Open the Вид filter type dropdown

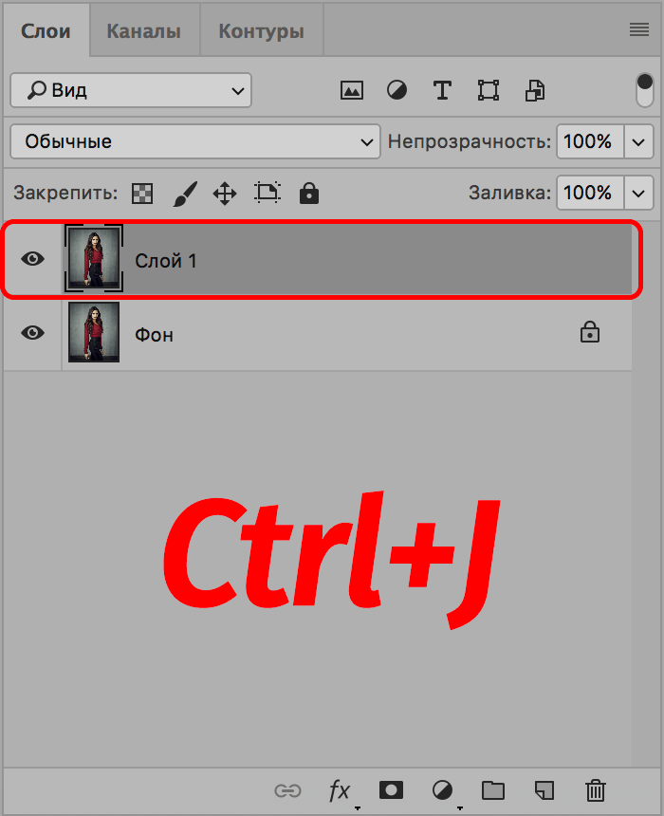(131, 91)
